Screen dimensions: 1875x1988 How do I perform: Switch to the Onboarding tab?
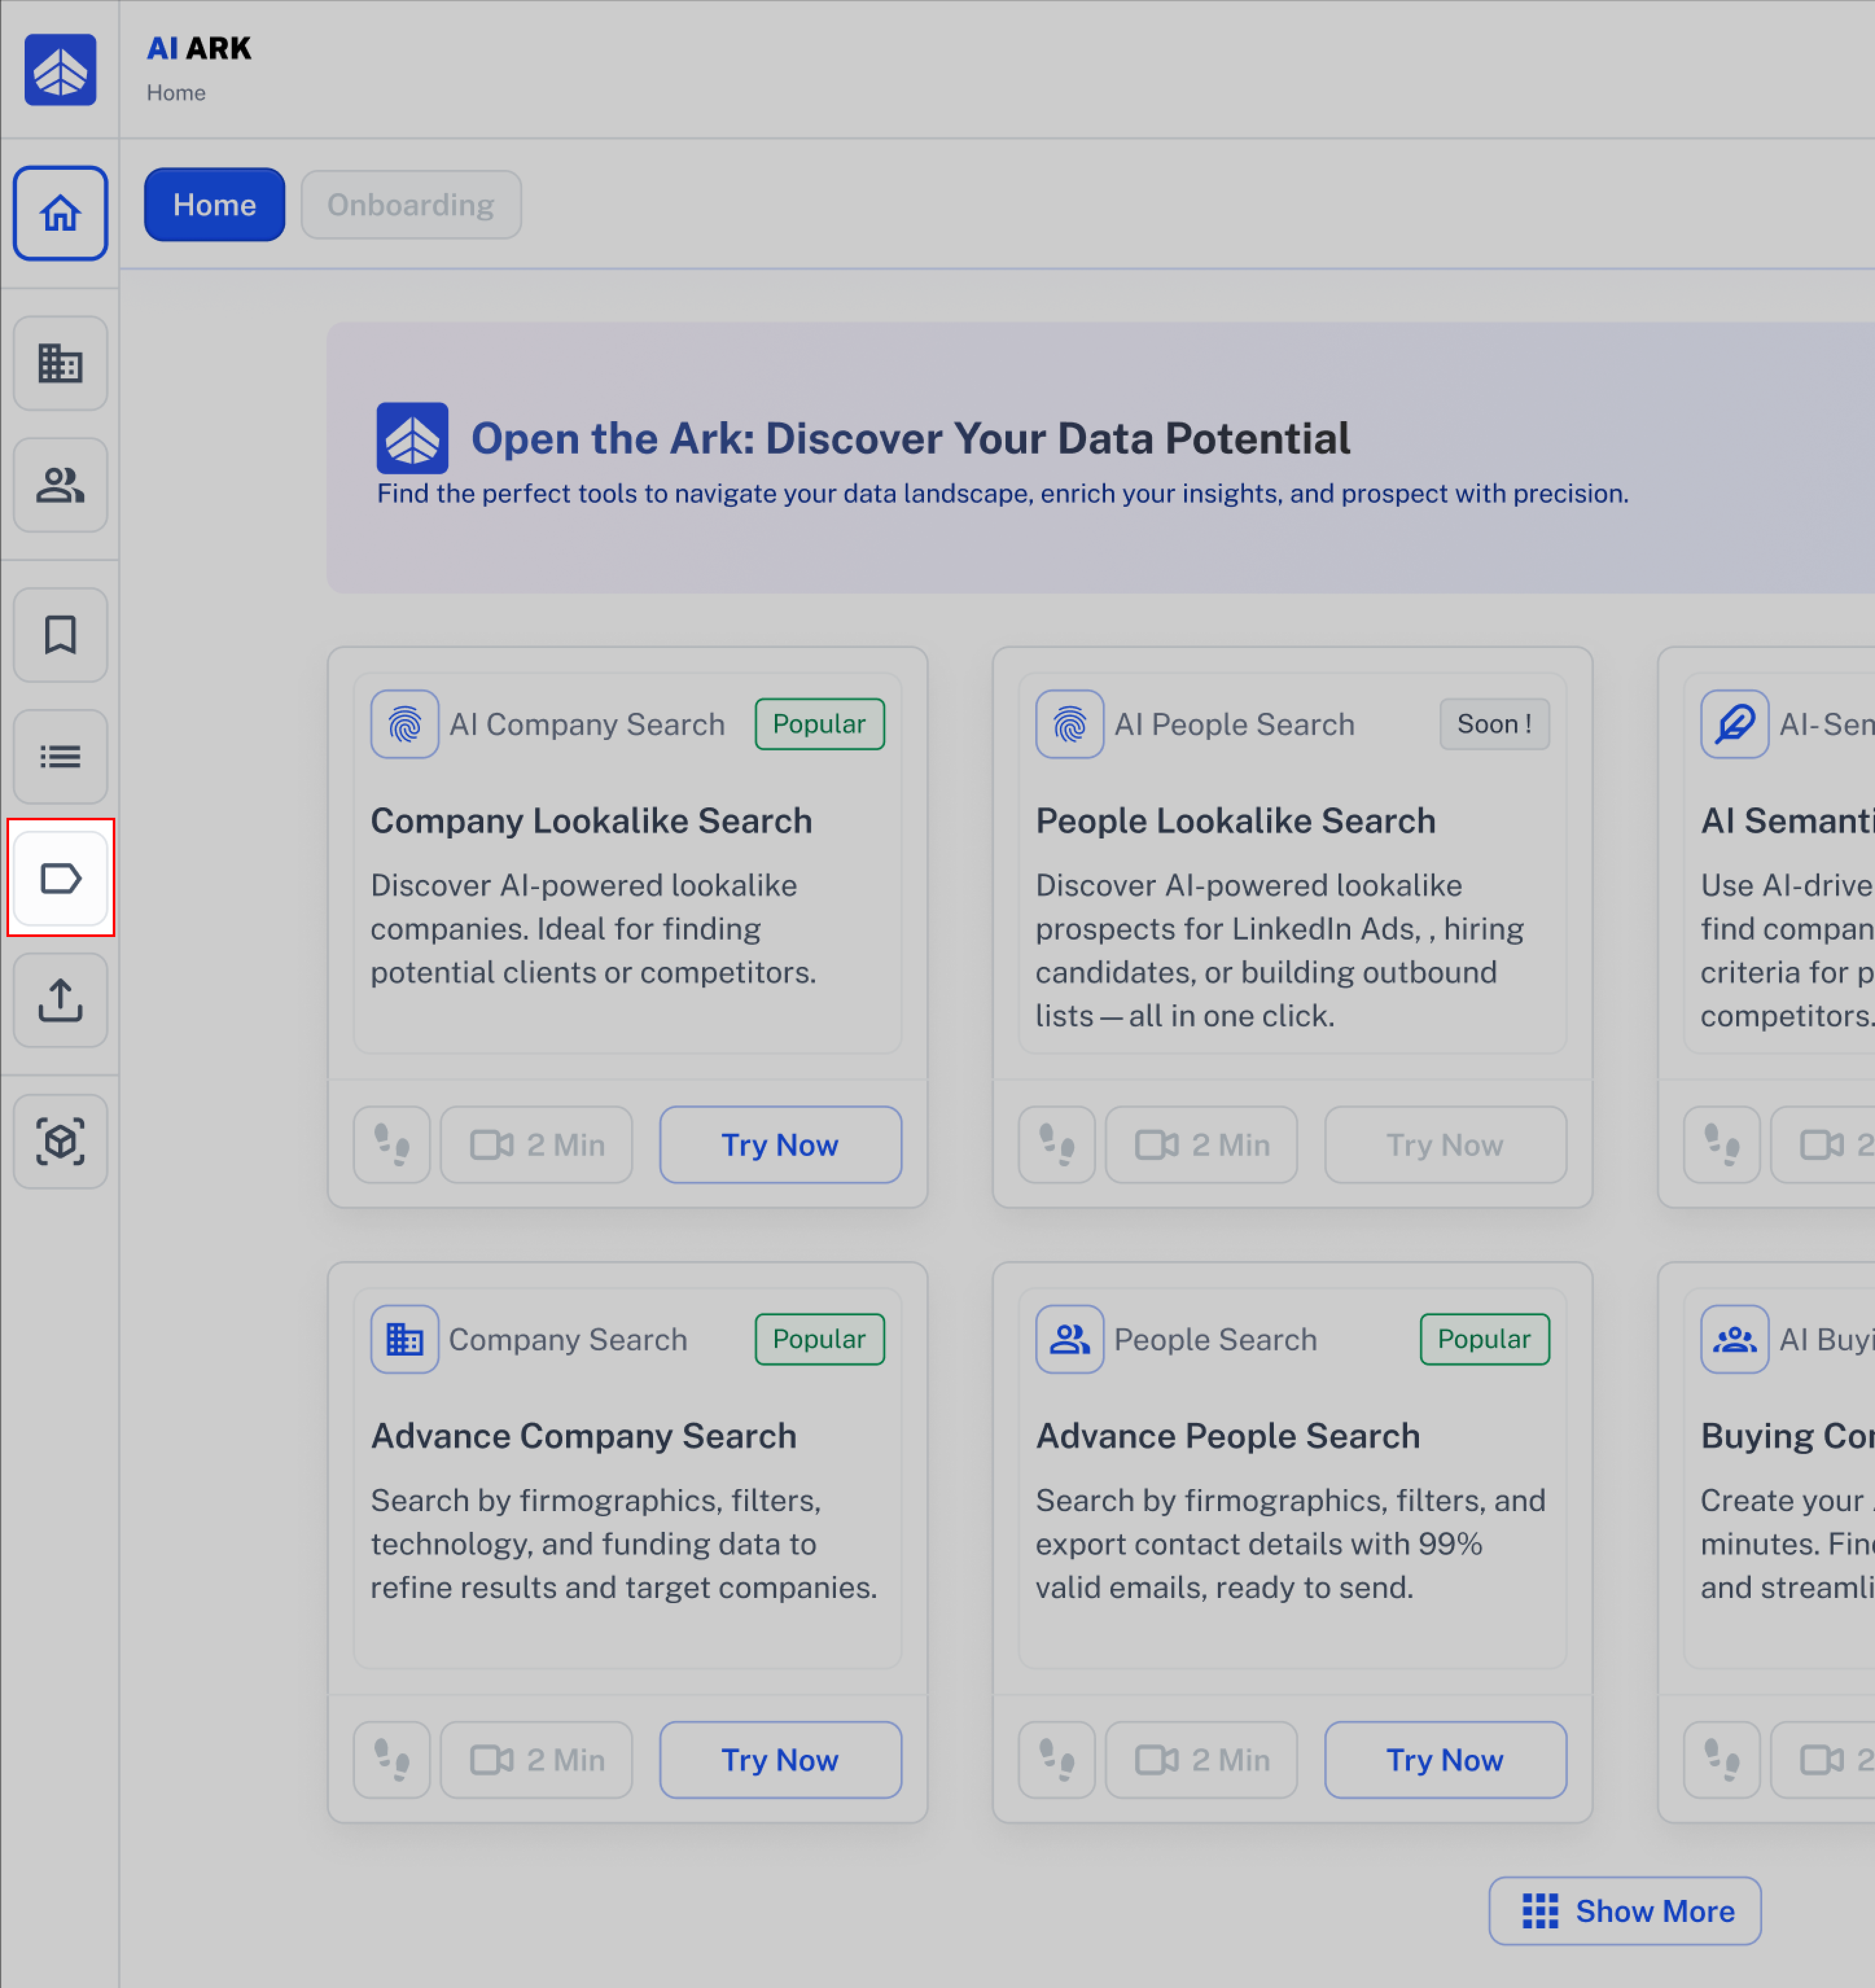point(411,205)
